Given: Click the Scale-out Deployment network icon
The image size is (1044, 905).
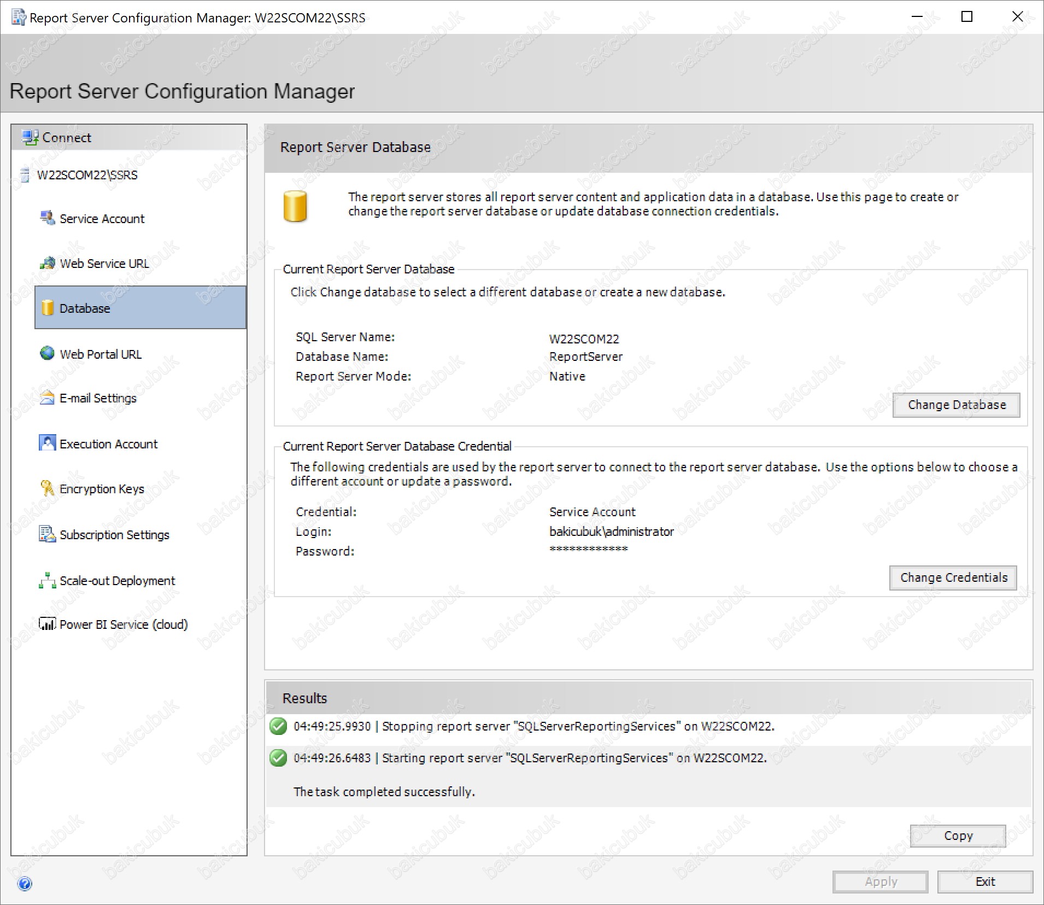Looking at the screenshot, I should pyautogui.click(x=48, y=580).
